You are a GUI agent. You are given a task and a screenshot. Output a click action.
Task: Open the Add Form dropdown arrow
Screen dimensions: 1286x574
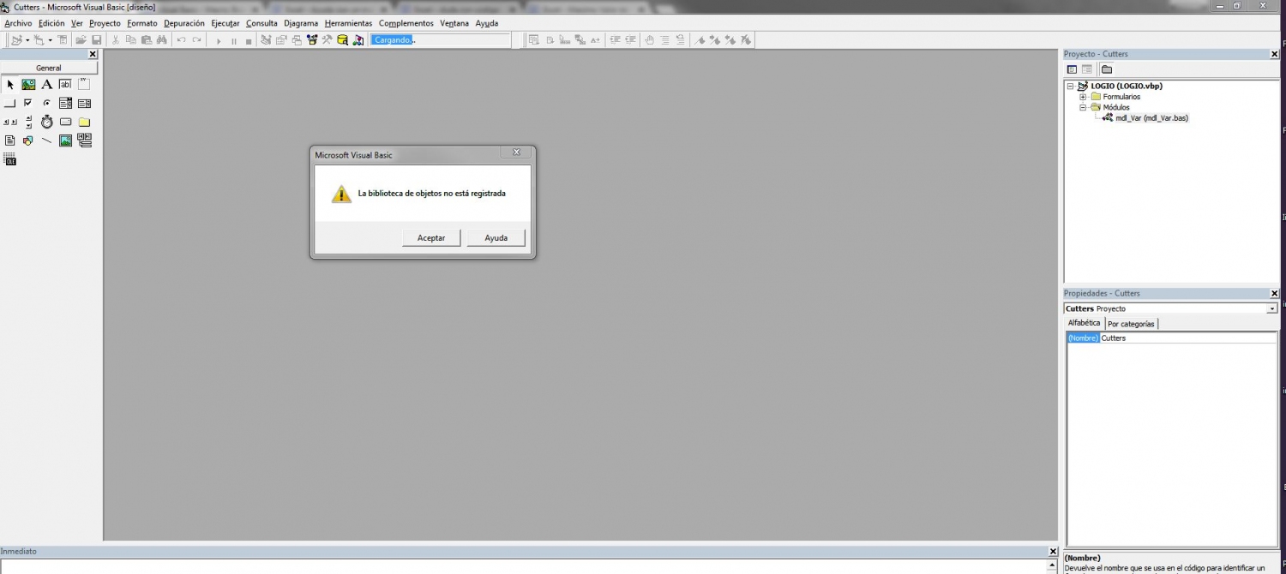(x=50, y=40)
